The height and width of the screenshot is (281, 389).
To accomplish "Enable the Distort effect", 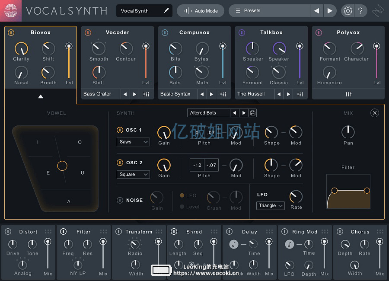I will [x=8, y=232].
